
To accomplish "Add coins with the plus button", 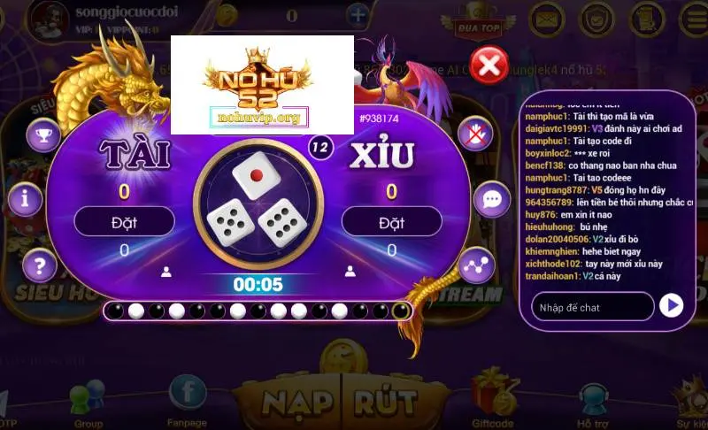I will coord(358,15).
